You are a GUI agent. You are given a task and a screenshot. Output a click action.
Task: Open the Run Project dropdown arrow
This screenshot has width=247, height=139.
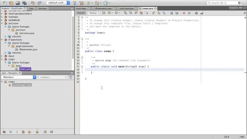[92, 3]
